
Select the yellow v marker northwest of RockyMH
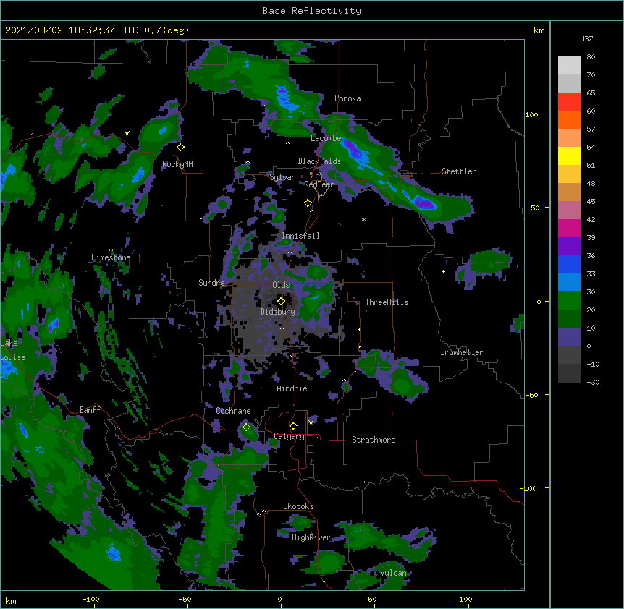(x=127, y=133)
